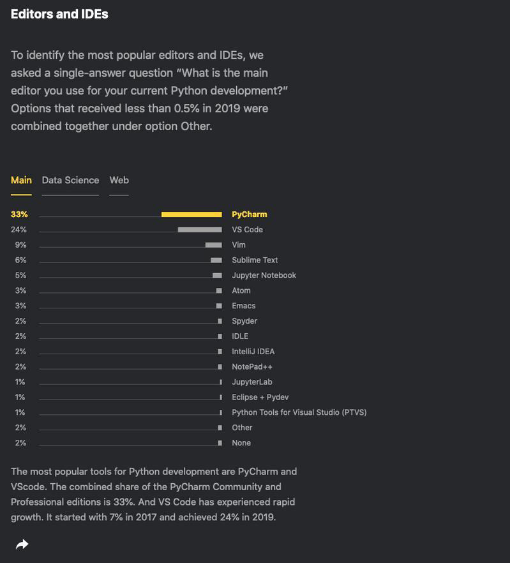Click the Spyder label
Image resolution: width=510 pixels, height=563 pixels.
[x=244, y=321]
